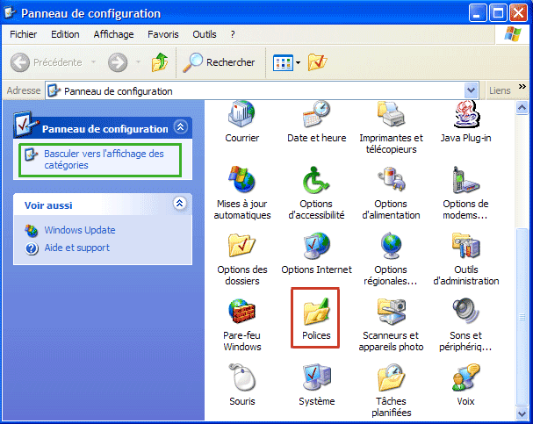
Task: Expand the Adresse bar dropdown
Action: (x=472, y=90)
